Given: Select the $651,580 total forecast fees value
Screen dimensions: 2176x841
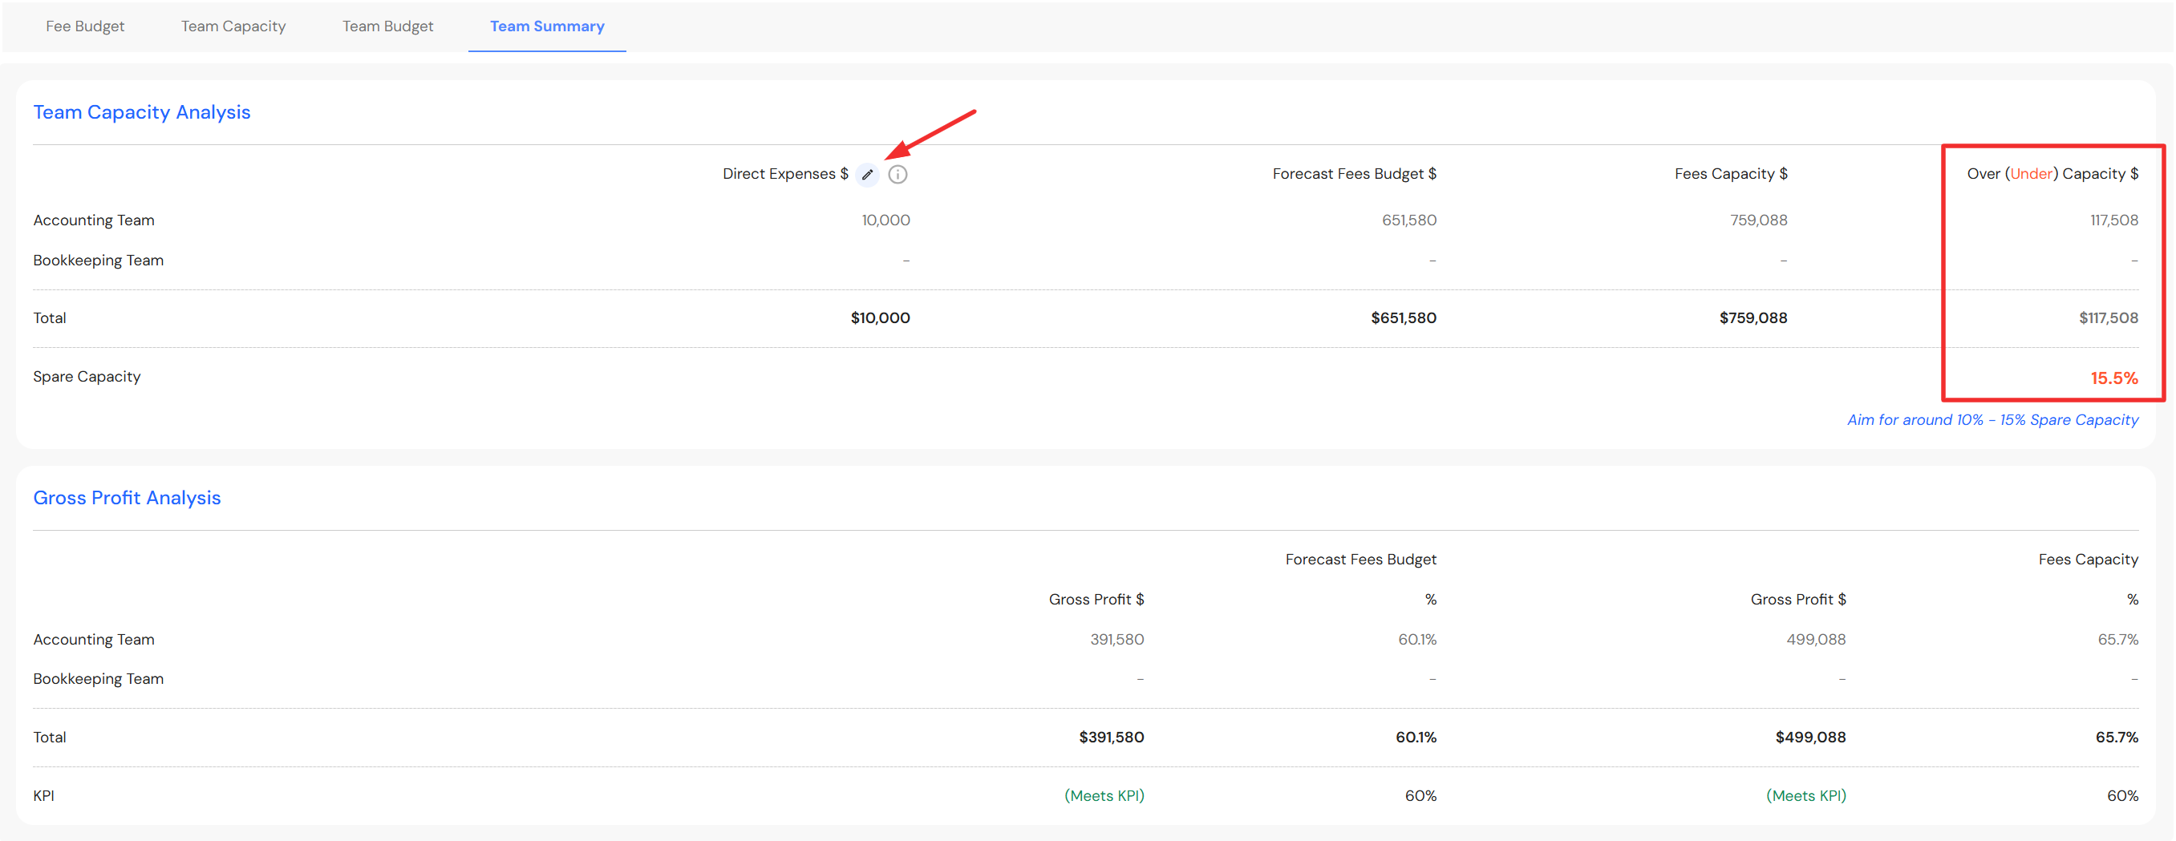Looking at the screenshot, I should 1403,318.
